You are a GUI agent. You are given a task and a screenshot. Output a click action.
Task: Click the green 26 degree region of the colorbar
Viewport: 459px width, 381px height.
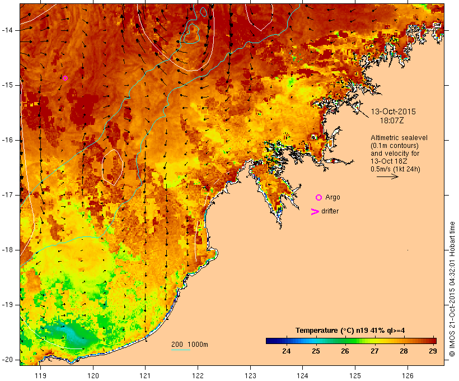point(345,341)
